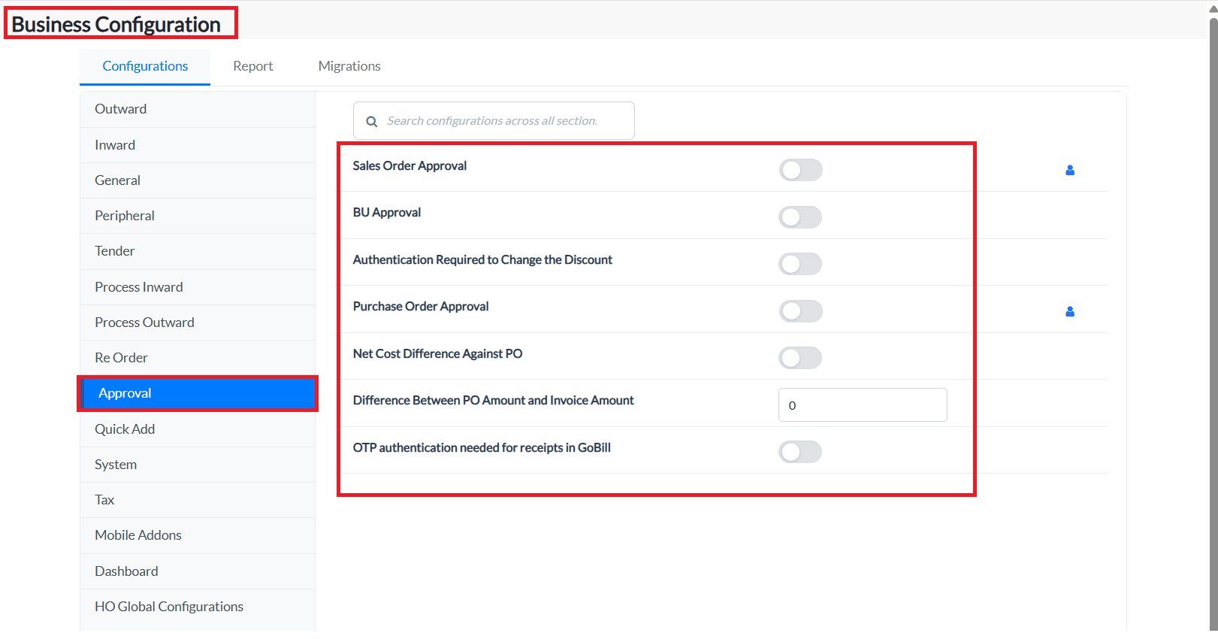This screenshot has height=639, width=1218.
Task: Select Tax from the sidebar
Action: [104, 500]
